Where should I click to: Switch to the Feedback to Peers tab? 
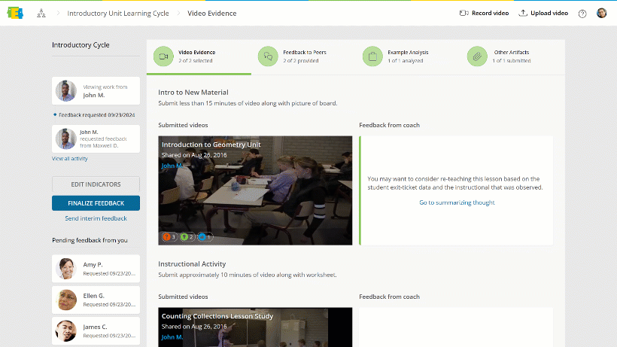coord(303,56)
